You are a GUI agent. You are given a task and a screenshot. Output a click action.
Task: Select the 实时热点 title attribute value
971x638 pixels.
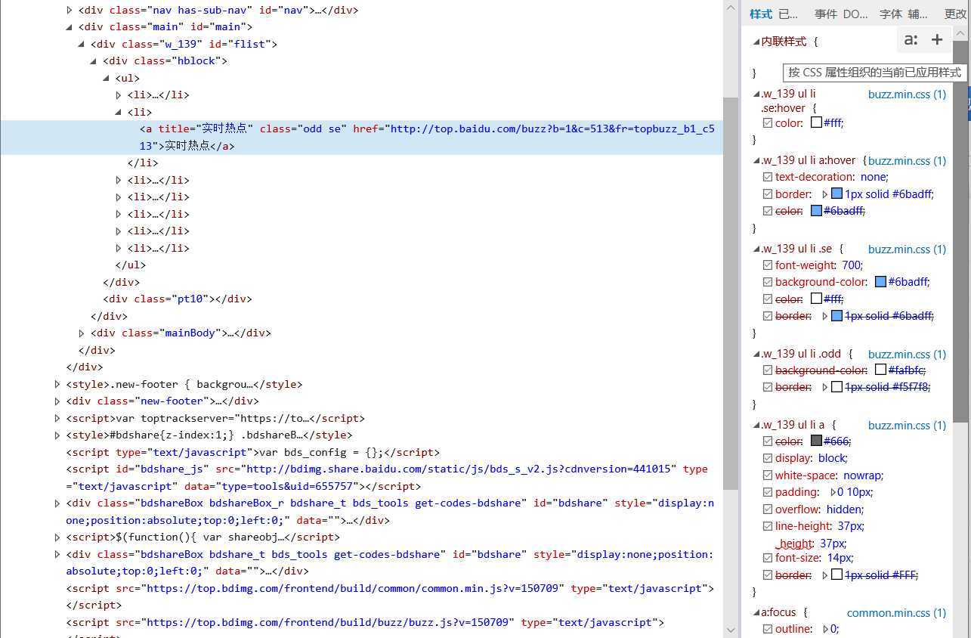(224, 129)
